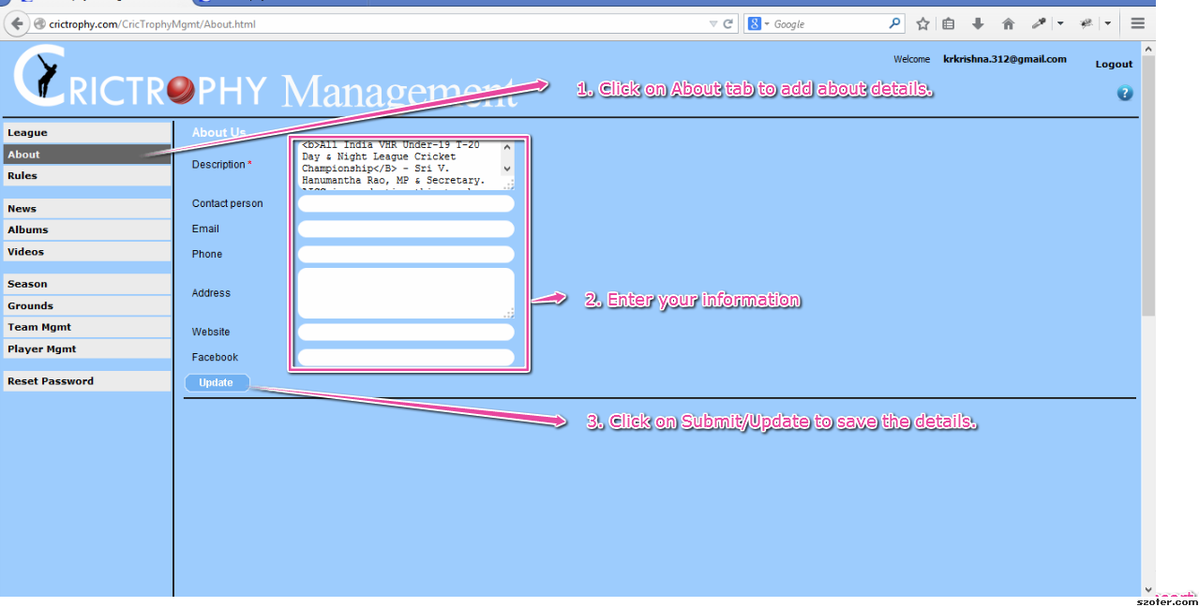Expand the dropdown arrow beside the eyedropper

pos(1060,24)
